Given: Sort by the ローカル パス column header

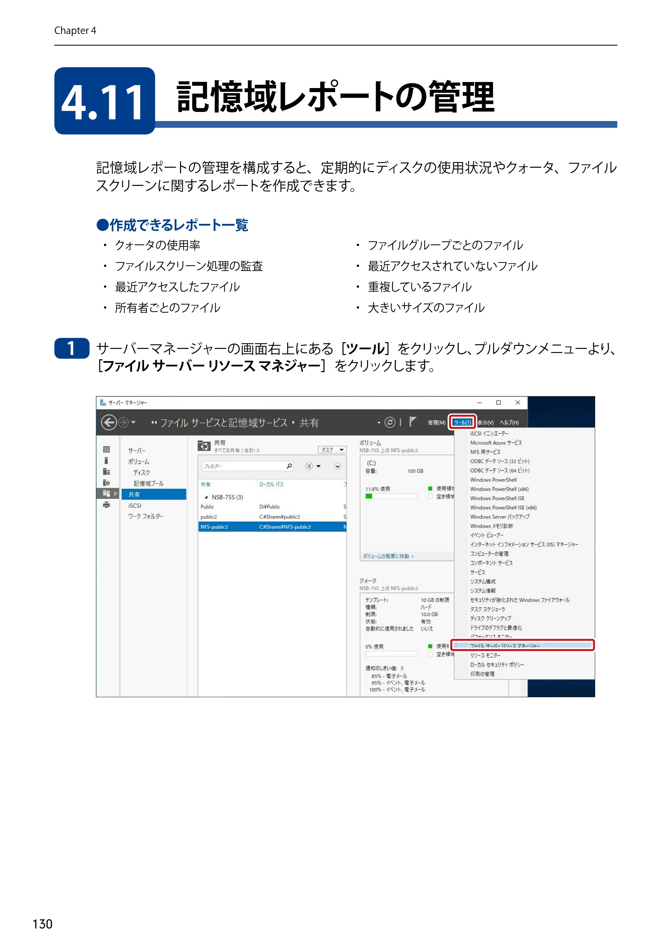Looking at the screenshot, I should (271, 484).
